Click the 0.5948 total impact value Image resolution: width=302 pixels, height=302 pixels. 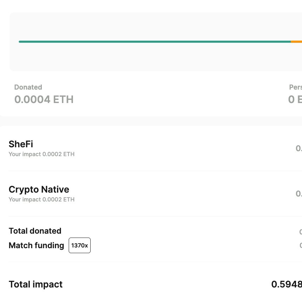point(286,284)
